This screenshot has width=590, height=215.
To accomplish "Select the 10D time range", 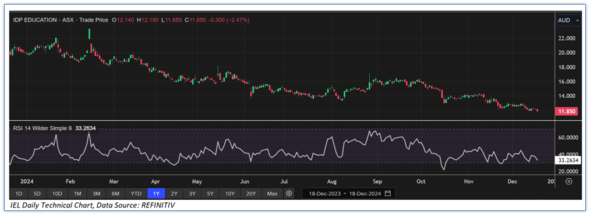I will (57, 193).
